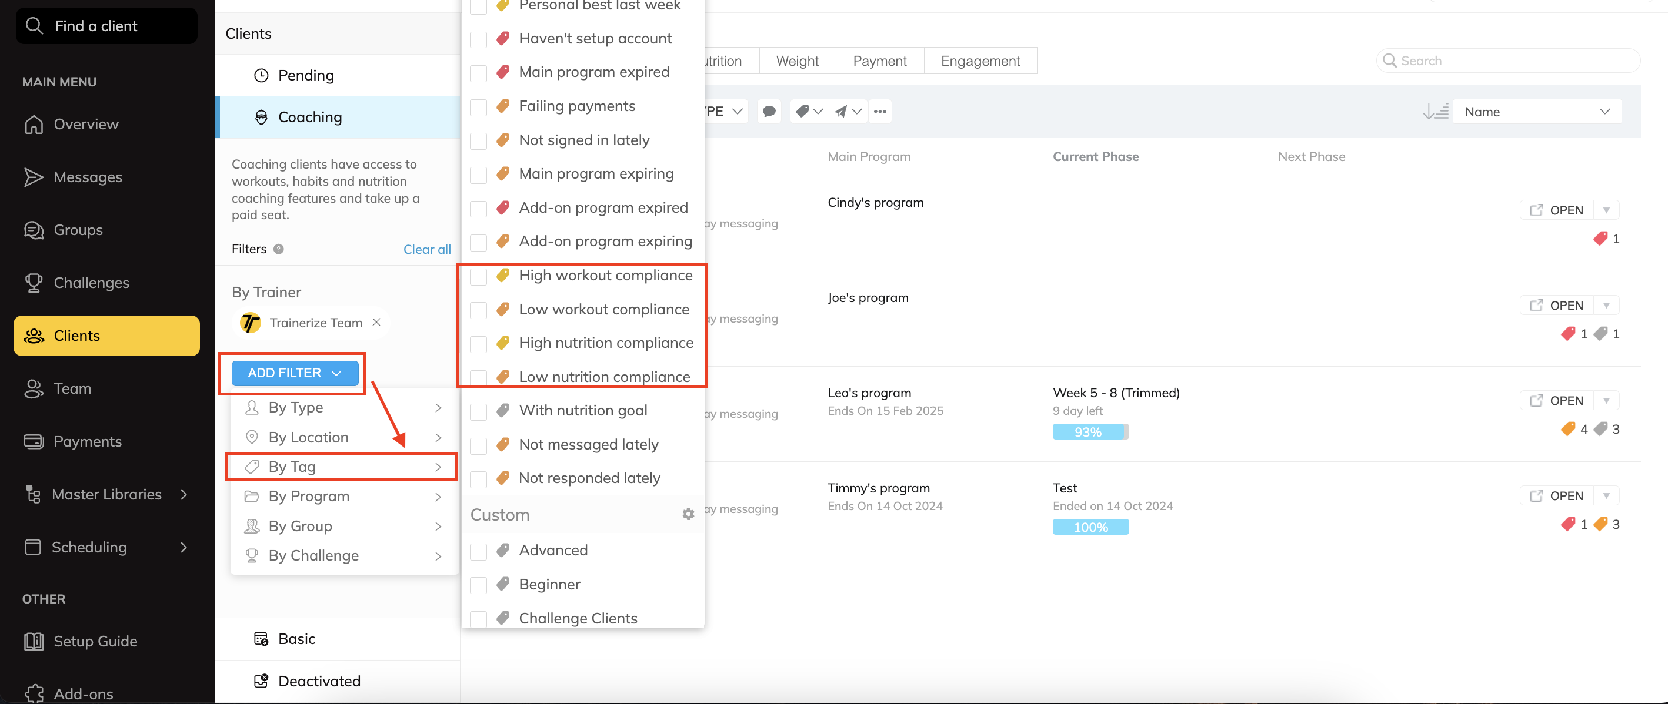Screen dimensions: 1668x704
Task: Check the Advanced custom tag
Action: (479, 551)
